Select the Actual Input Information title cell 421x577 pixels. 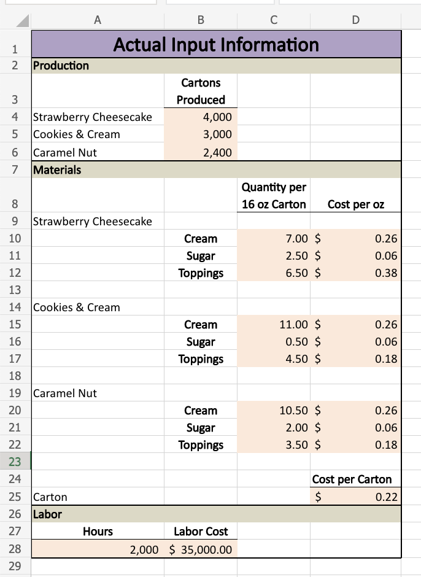click(215, 44)
